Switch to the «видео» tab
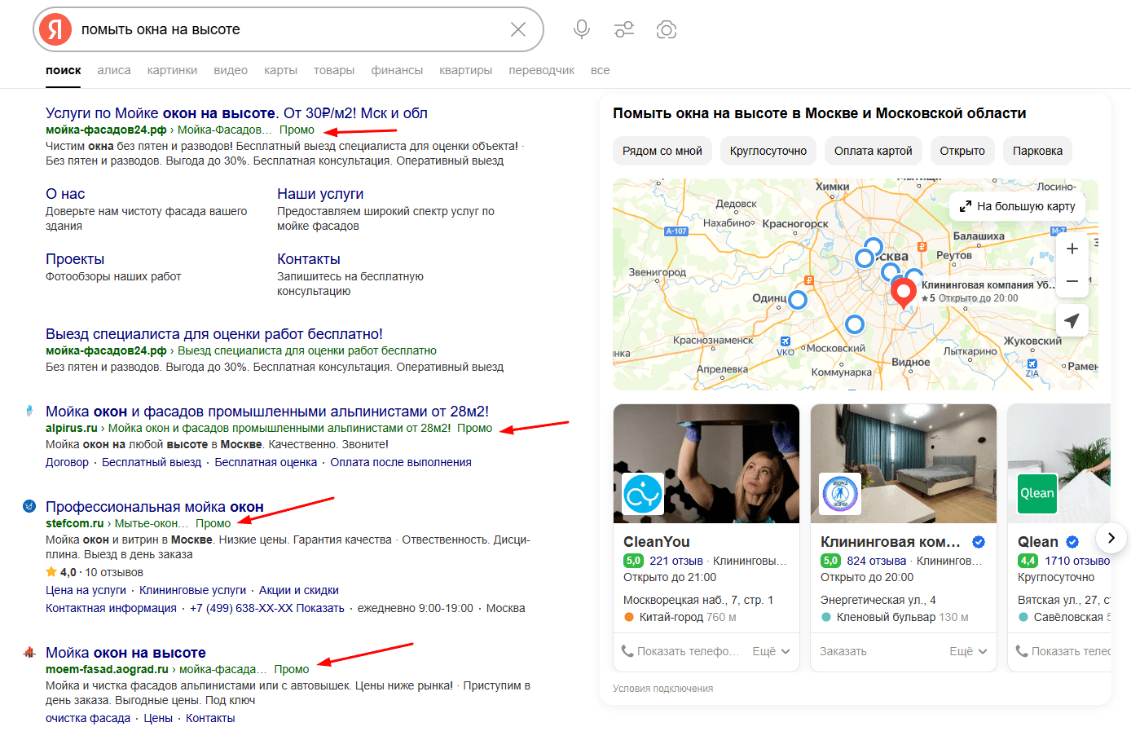Image resolution: width=1131 pixels, height=740 pixels. (231, 70)
